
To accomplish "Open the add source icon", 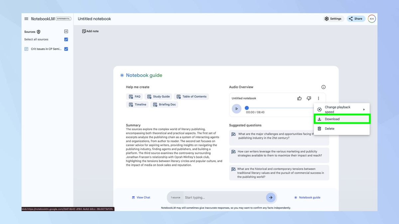I will [66, 31].
